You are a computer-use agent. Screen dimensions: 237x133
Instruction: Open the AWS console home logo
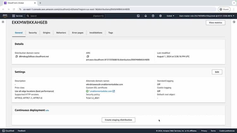(x=5, y=16)
